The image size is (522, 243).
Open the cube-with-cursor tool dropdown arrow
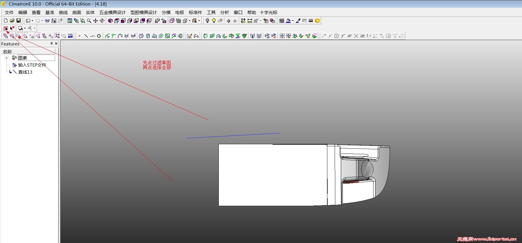[199, 21]
